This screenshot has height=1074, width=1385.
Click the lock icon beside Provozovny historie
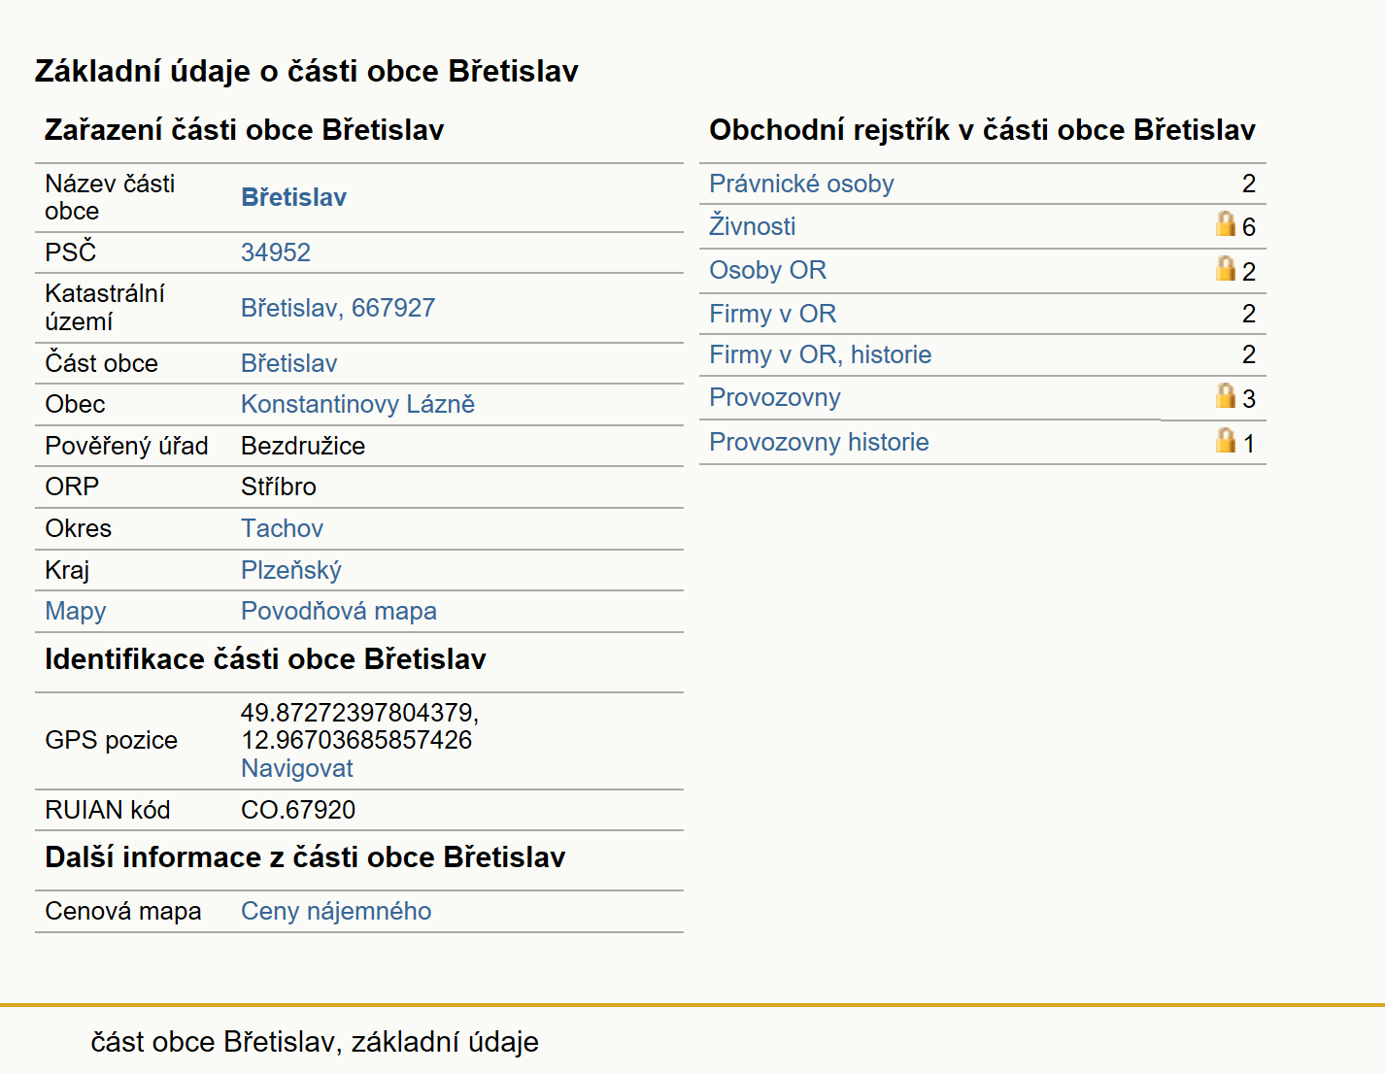1226,441
